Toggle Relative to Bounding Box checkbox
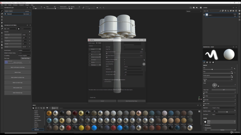Viewport: 241px width, 135px height. [124, 60]
